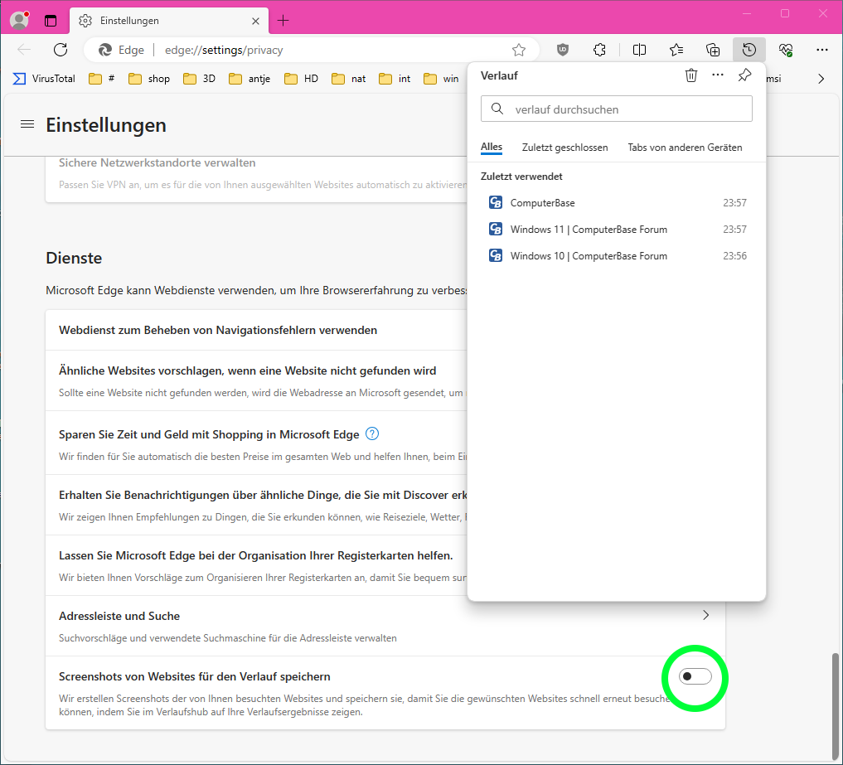The image size is (843, 765).
Task: Open the Extensions puzzle icon
Action: [599, 50]
